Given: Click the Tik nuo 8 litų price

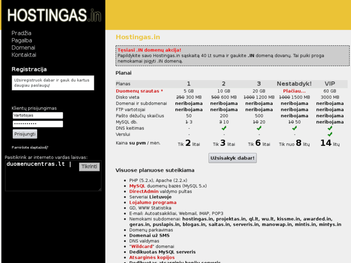Looking at the screenshot, I should (294, 143).
